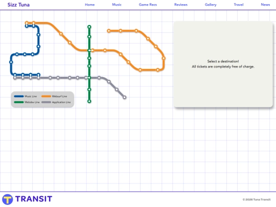Go to the Music nav link

coord(117,5)
